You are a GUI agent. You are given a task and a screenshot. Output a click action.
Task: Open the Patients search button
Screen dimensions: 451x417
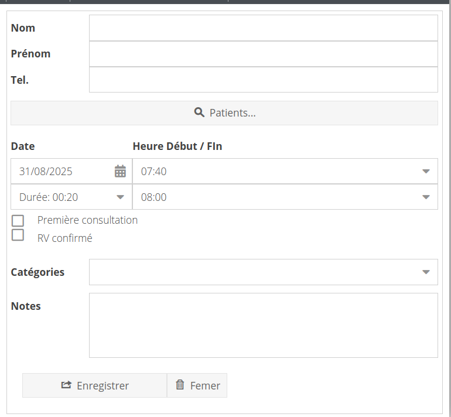(x=224, y=113)
